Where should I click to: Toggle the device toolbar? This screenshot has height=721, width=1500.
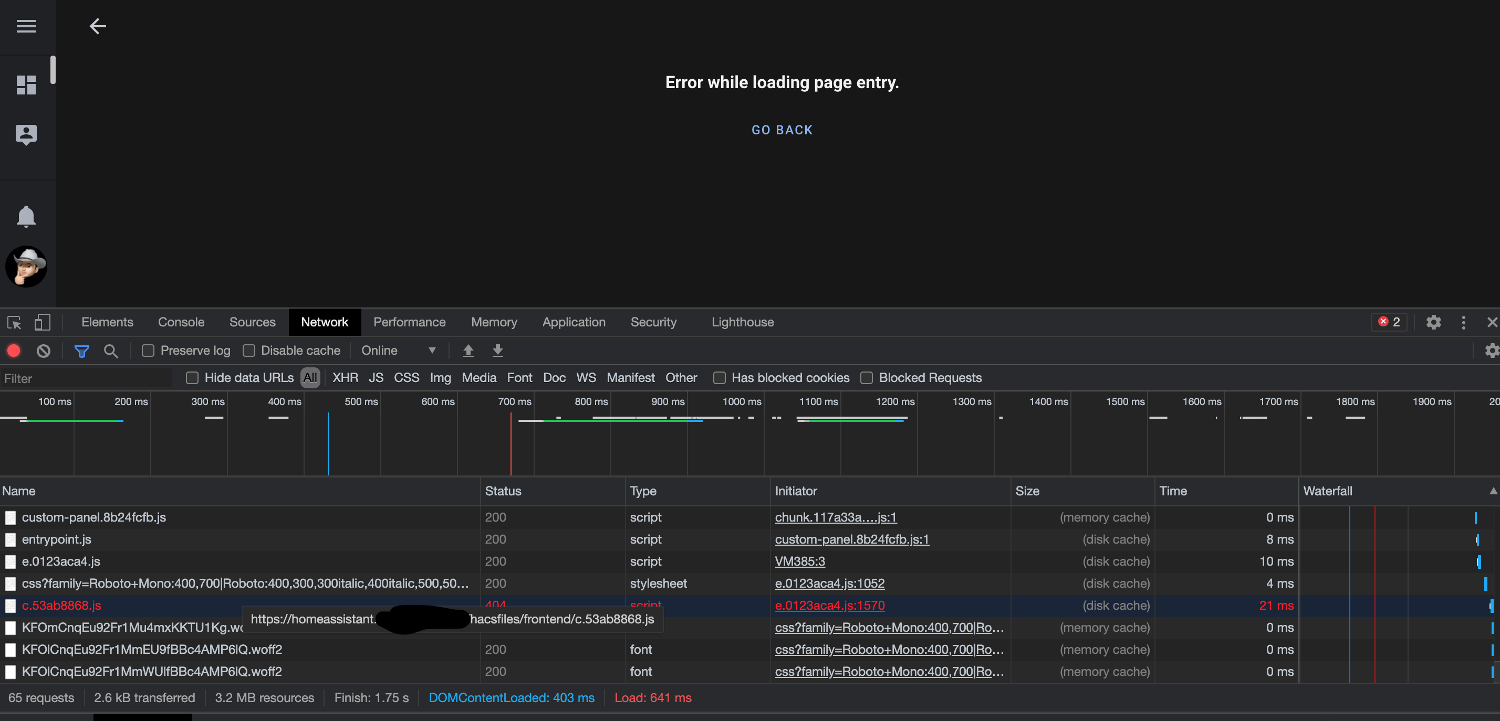43,322
